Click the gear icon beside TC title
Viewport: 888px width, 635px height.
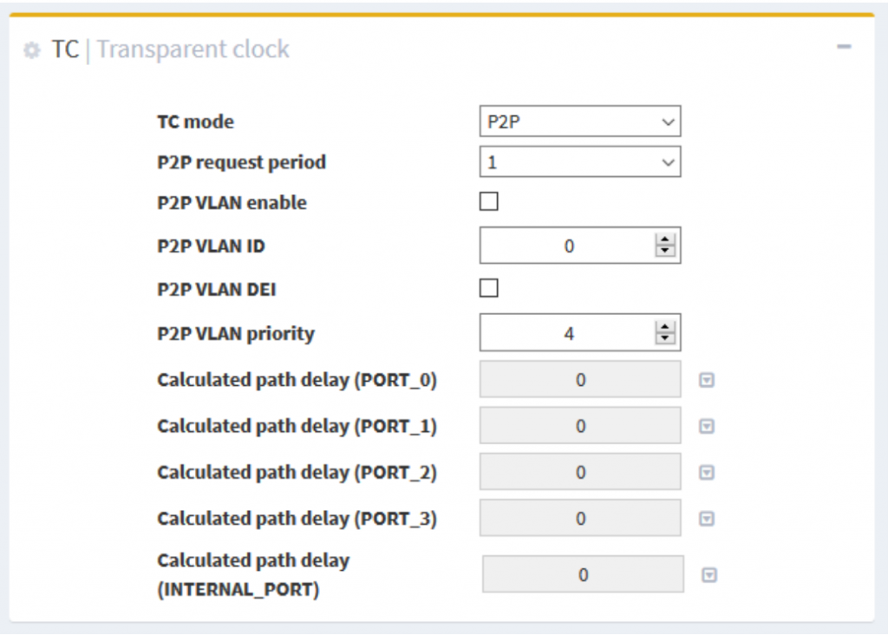(x=32, y=50)
